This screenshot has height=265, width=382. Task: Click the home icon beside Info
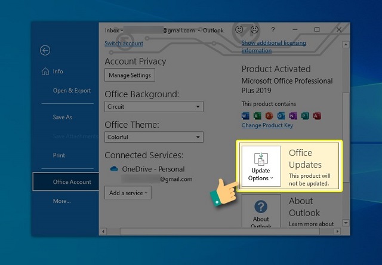coord(45,71)
